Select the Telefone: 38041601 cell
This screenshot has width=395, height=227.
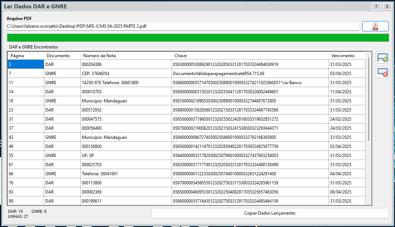pos(126,174)
